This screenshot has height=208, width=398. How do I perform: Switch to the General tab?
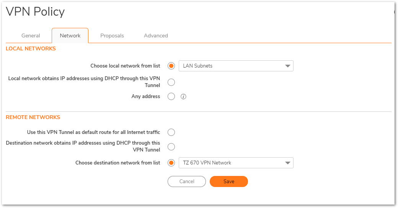tap(31, 35)
